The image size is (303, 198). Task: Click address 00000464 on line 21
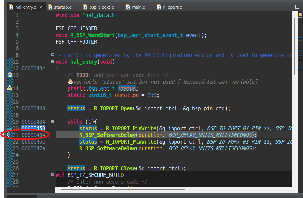(x=33, y=135)
